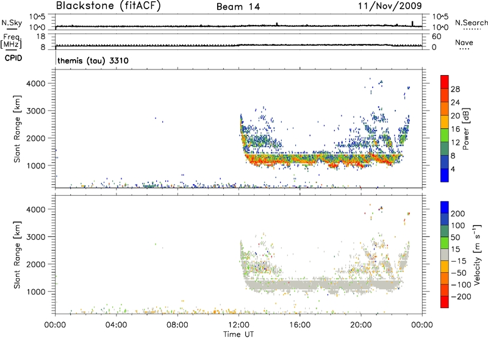Click the 2000 tick on power plot axis

36,138
